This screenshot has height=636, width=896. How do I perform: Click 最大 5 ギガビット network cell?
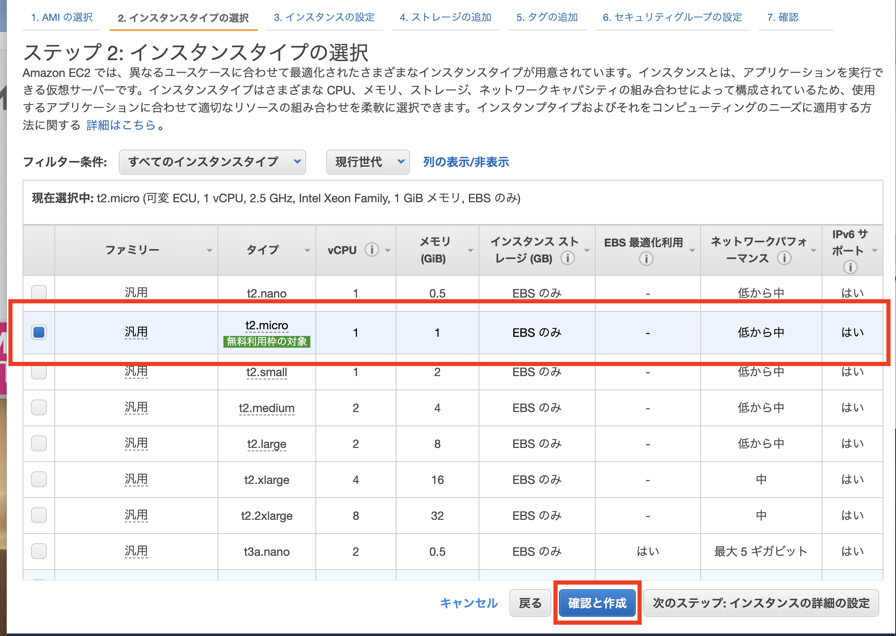(761, 552)
